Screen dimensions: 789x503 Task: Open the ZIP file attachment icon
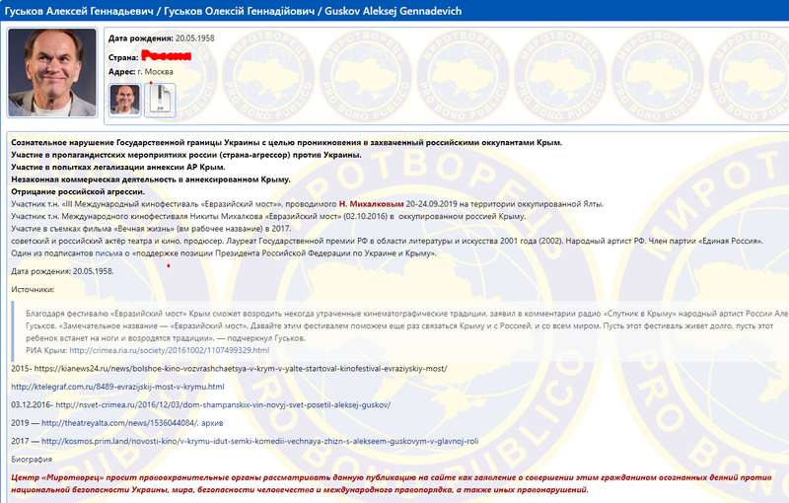(159, 98)
